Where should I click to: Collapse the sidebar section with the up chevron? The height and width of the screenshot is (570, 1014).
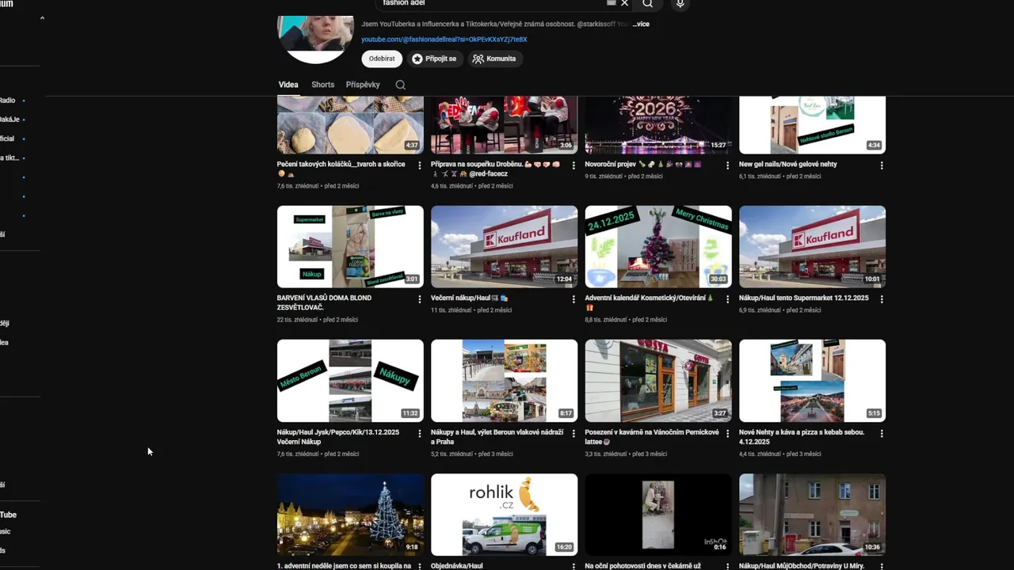point(42,17)
